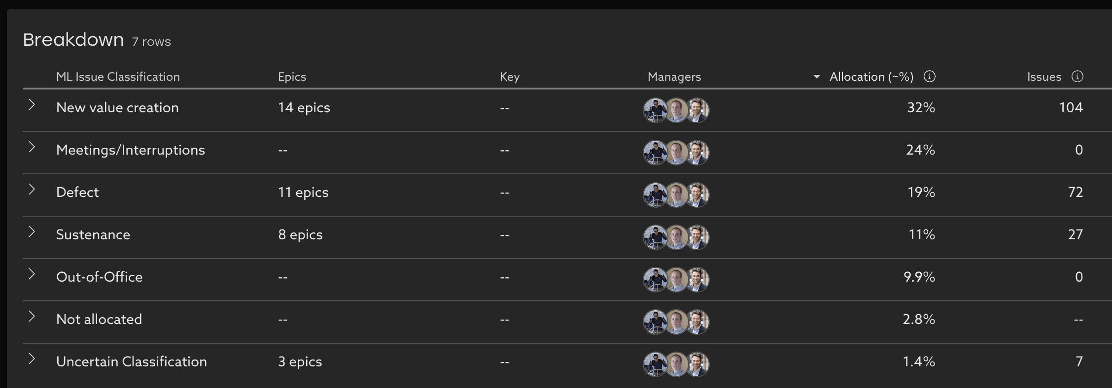
Task: Open the 11 epics link
Action: (x=303, y=193)
